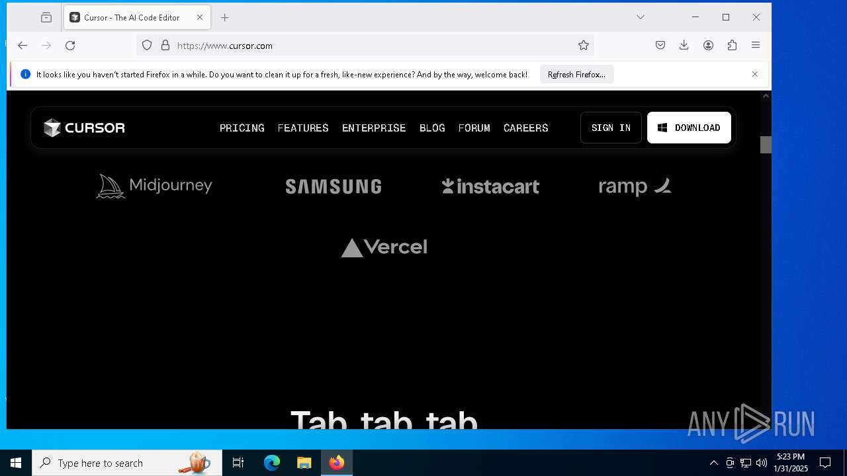
Task: Click the Instacart logo
Action: click(x=490, y=186)
